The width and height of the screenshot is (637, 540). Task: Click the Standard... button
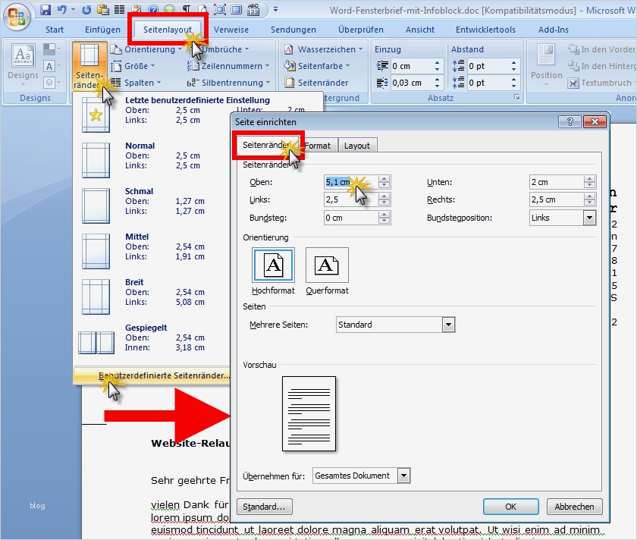coord(264,507)
